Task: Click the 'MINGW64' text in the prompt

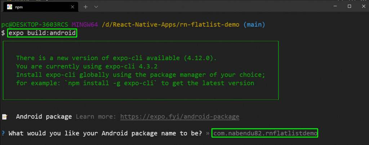Action: (x=85, y=24)
